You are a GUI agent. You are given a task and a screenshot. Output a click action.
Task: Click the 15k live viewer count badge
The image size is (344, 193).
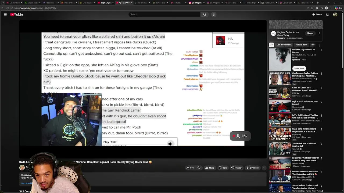pyautogui.click(x=240, y=136)
